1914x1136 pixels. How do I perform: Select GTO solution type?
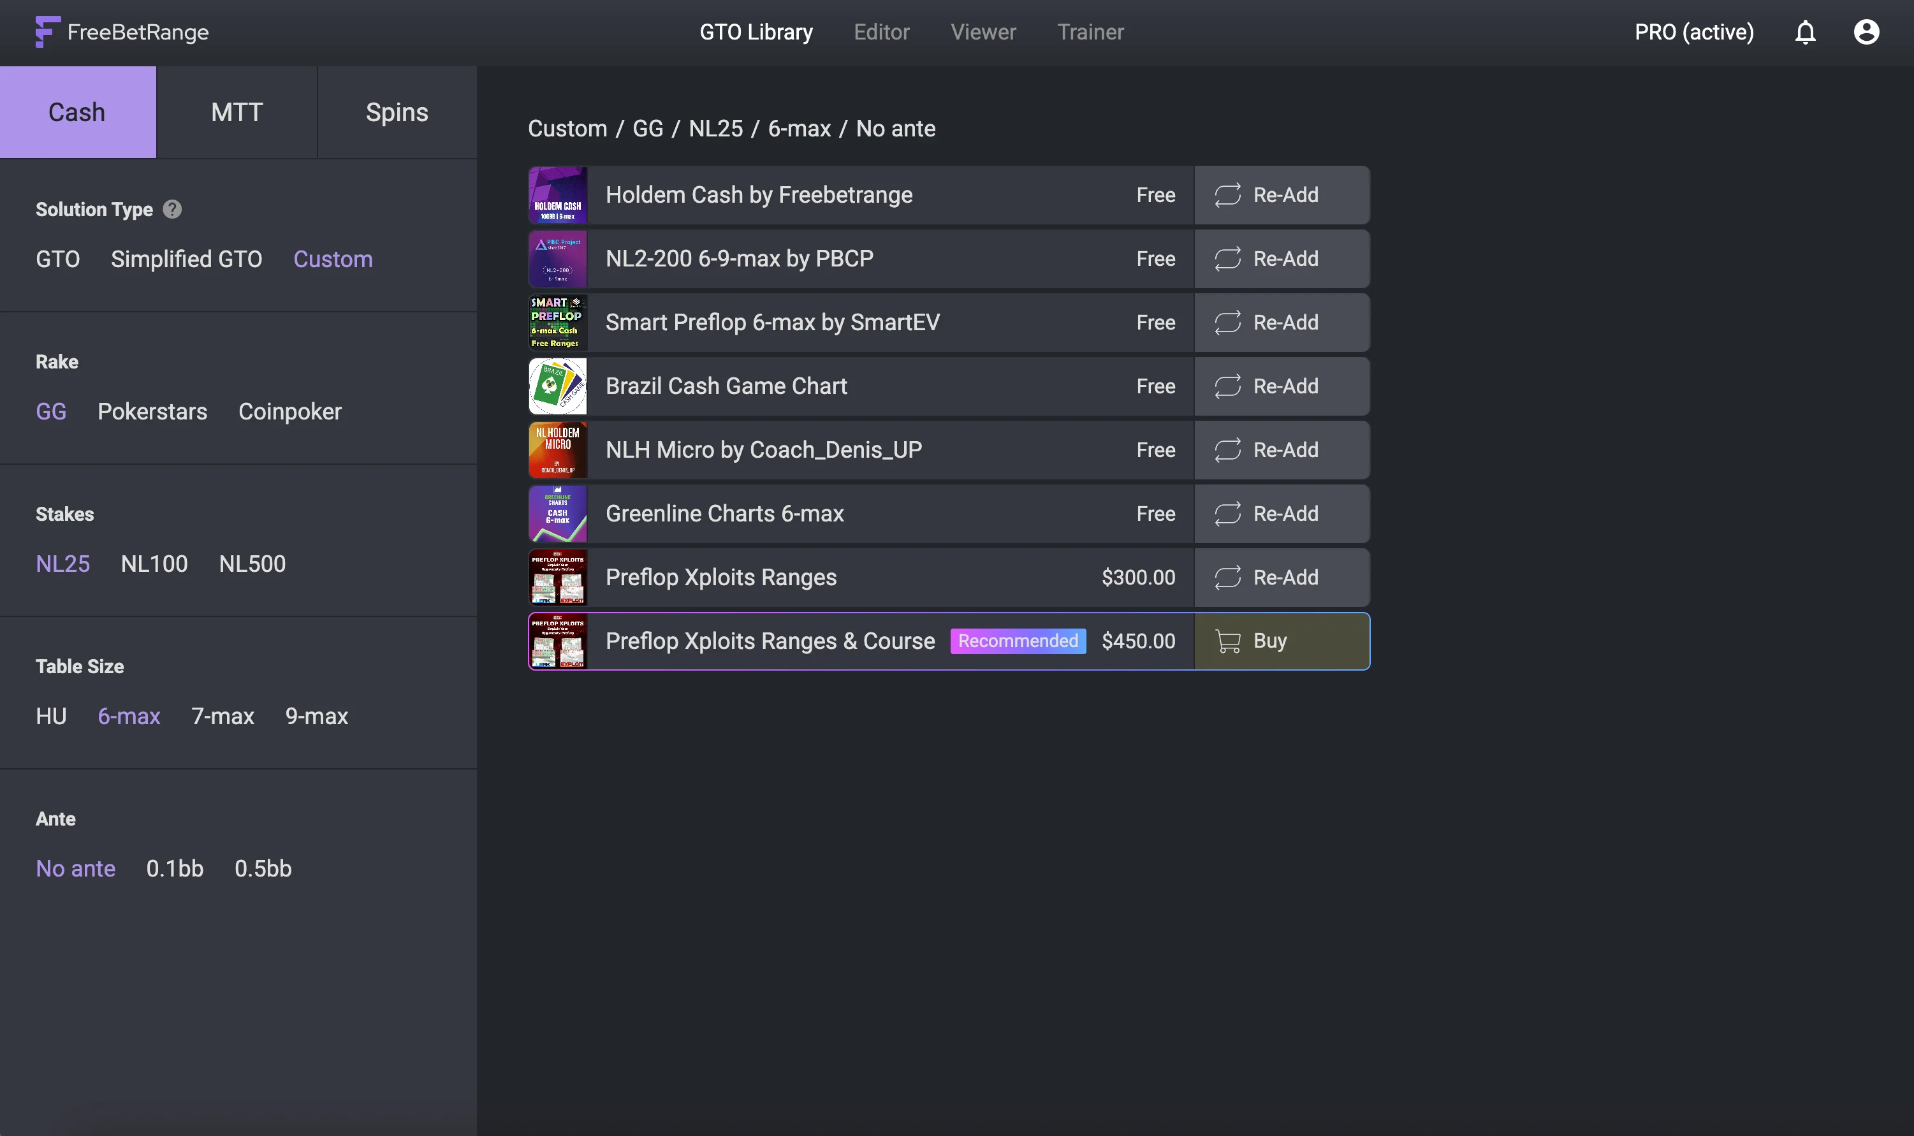pos(57,259)
